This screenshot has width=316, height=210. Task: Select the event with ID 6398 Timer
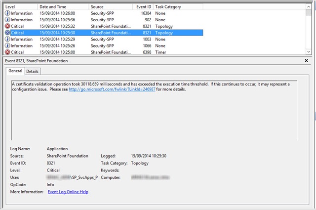pyautogui.click(x=104, y=52)
